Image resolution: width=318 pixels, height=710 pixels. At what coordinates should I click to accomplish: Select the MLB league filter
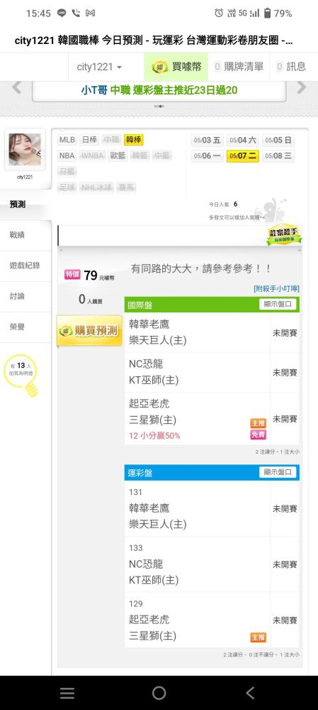(67, 140)
